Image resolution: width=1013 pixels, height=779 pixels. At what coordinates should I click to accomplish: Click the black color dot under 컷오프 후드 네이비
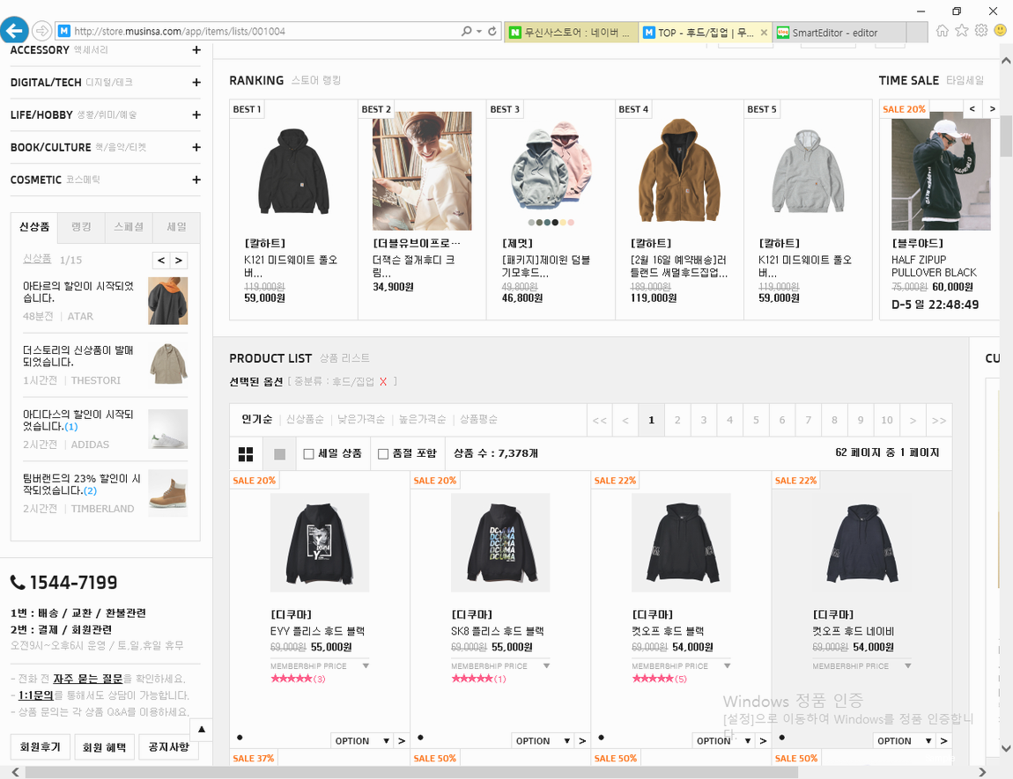click(781, 737)
